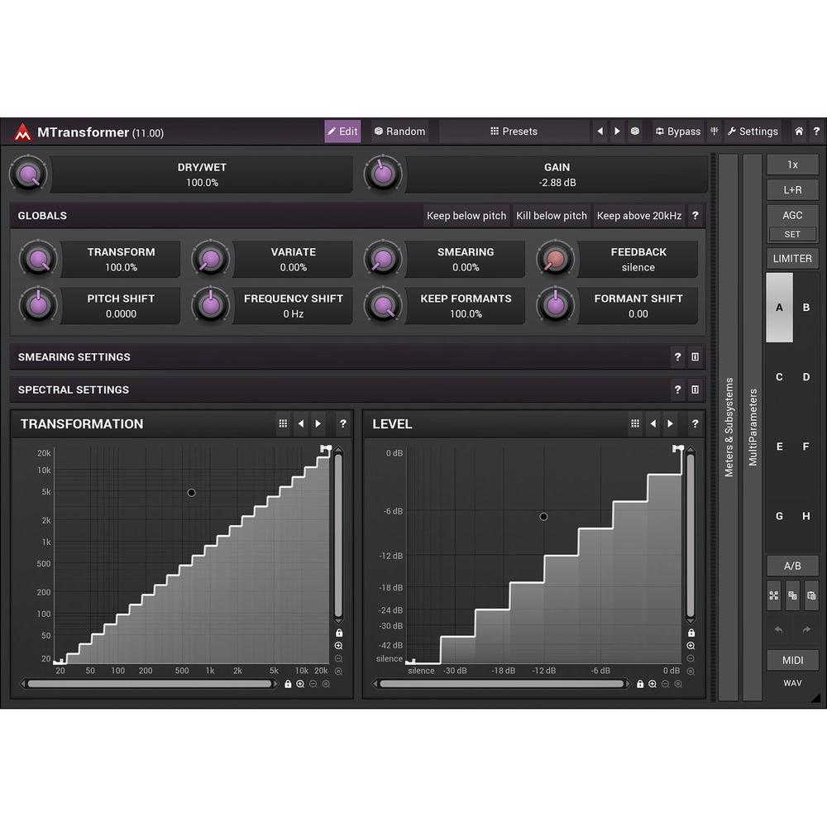Switch to the Edit tab
This screenshot has height=827, width=827.
[x=342, y=131]
